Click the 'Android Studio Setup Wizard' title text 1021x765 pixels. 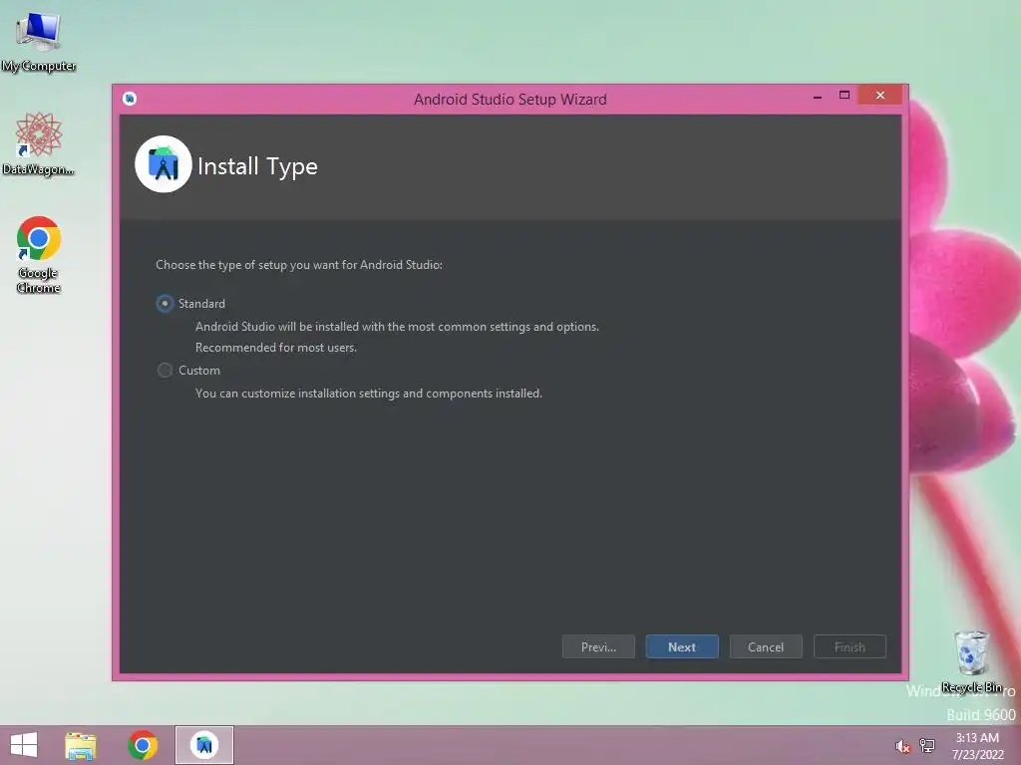[510, 100]
